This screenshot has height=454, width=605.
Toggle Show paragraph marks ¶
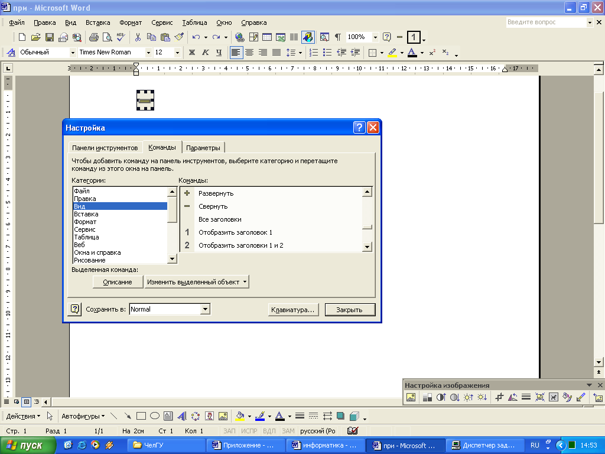338,37
